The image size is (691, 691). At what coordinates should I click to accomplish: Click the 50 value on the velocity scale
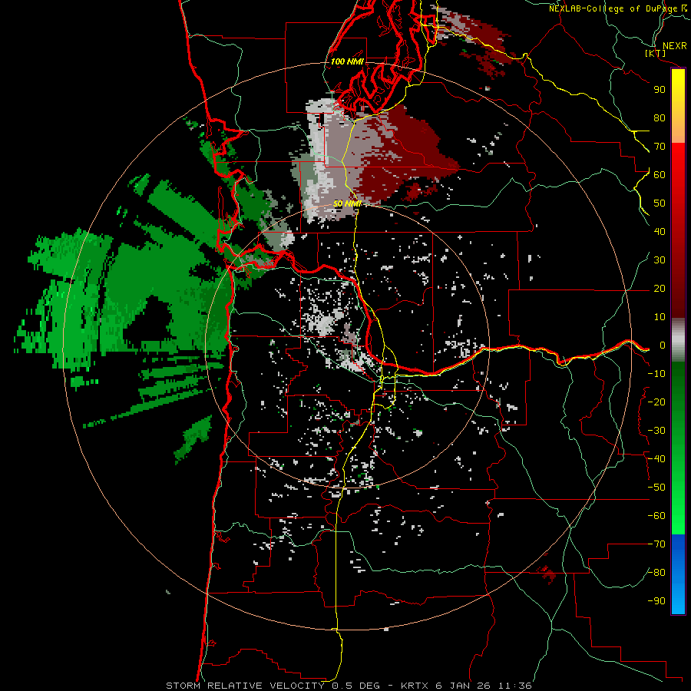[x=660, y=203]
